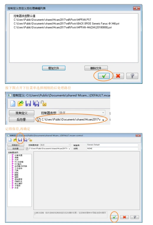Click 删除文件 button to remove a file

point(96,68)
